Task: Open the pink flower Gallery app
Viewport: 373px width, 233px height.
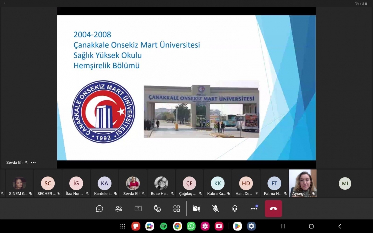Action: [205, 226]
